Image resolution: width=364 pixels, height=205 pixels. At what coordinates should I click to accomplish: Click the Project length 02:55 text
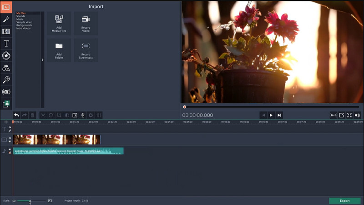[76, 200]
